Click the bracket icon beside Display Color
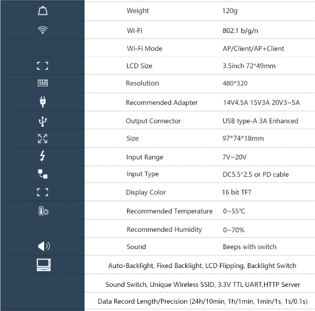The height and width of the screenshot is (311, 315). coord(43,192)
